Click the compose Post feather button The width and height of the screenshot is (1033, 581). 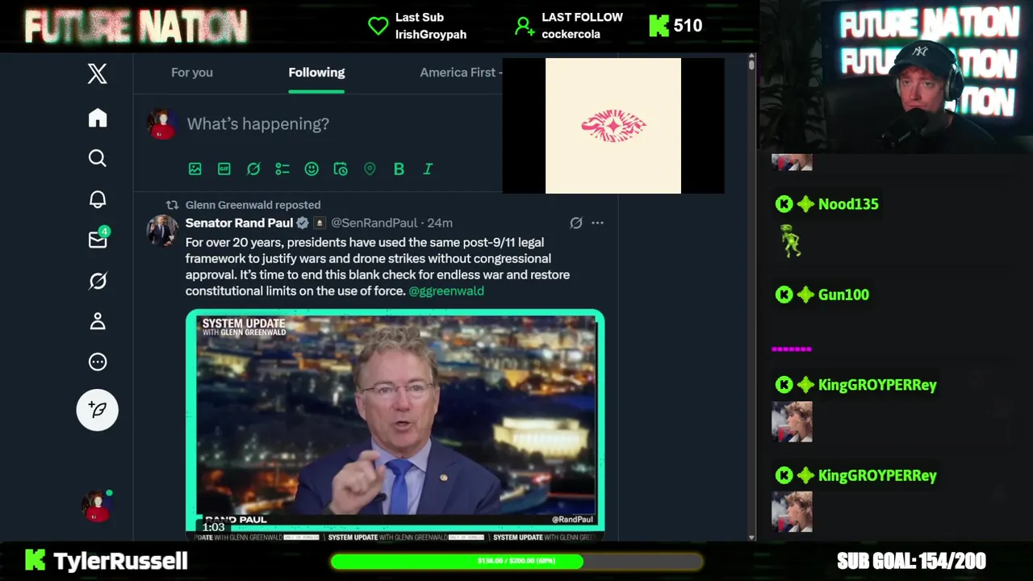[x=98, y=410]
